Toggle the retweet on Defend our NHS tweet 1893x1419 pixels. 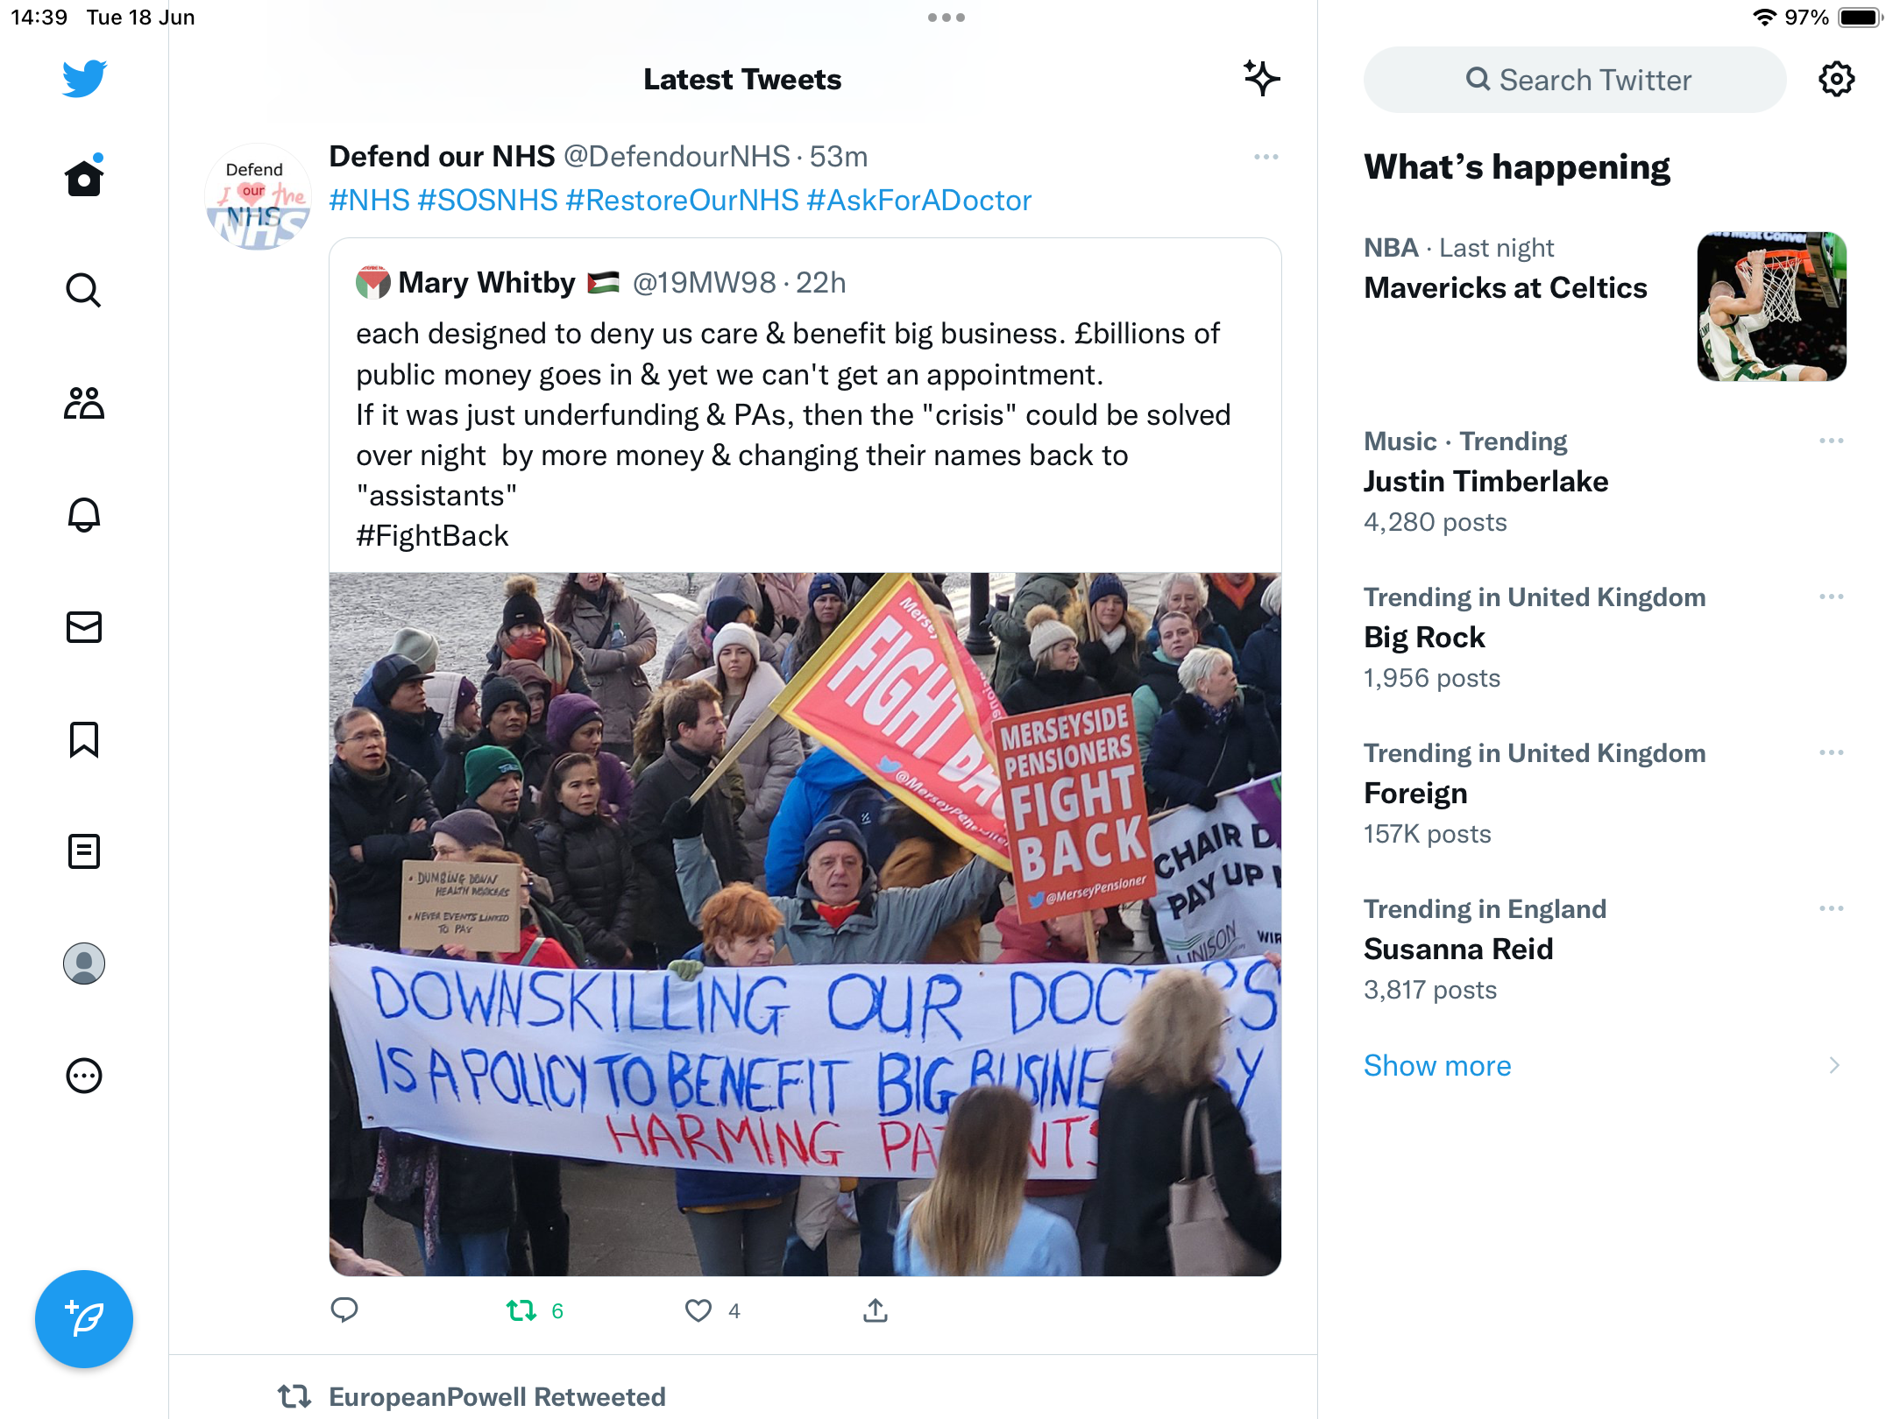521,1310
